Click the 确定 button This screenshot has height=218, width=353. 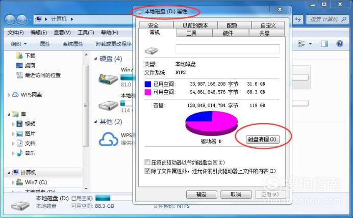(201, 195)
